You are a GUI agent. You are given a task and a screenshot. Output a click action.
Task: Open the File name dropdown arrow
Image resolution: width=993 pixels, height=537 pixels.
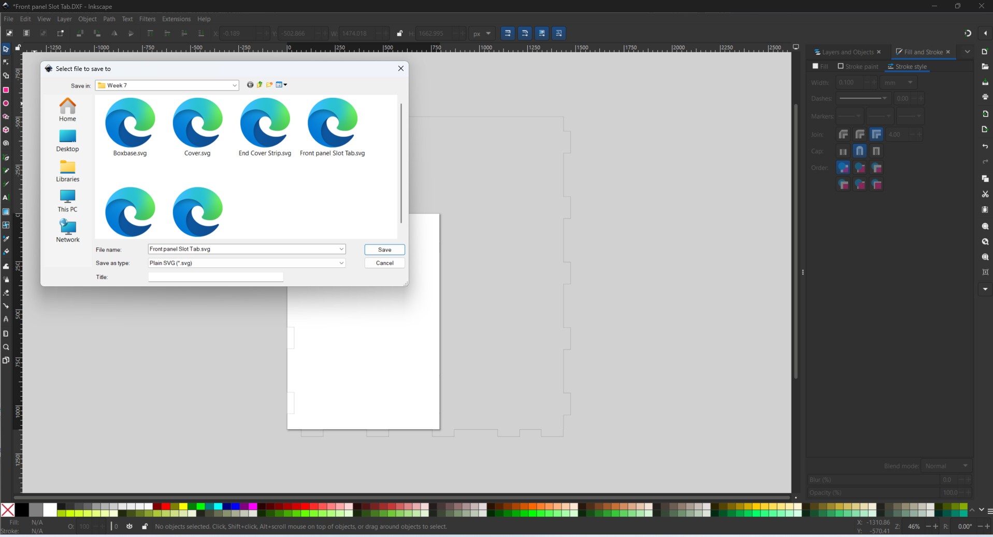pos(341,249)
